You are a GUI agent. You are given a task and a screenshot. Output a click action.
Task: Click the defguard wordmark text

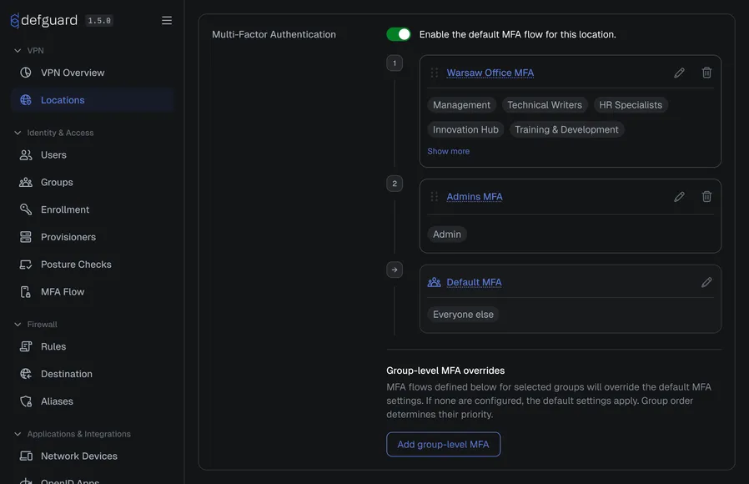tap(49, 20)
